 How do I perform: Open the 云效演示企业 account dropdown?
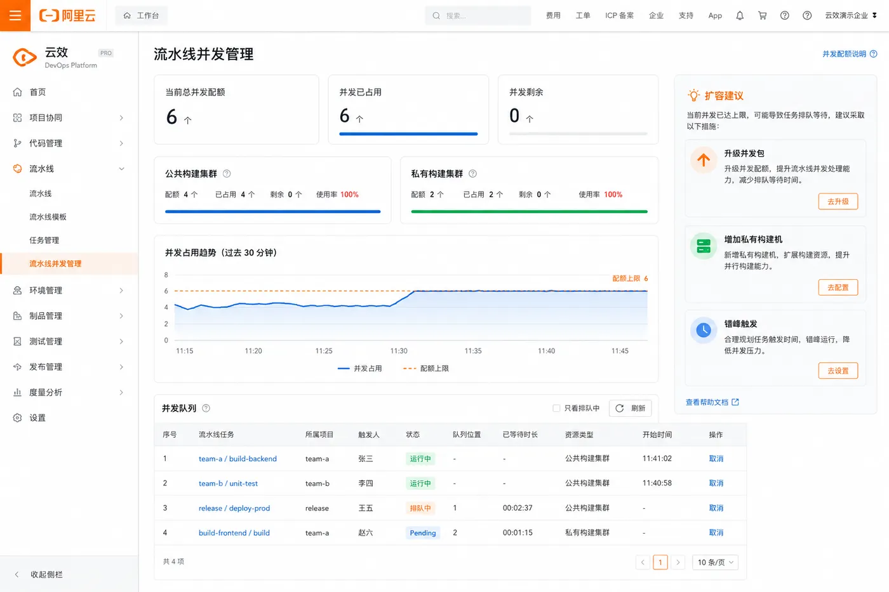pyautogui.click(x=851, y=16)
